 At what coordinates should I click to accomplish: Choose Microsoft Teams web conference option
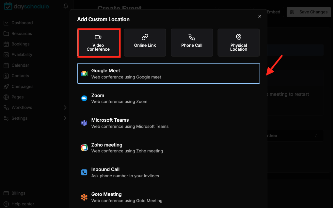click(169, 123)
